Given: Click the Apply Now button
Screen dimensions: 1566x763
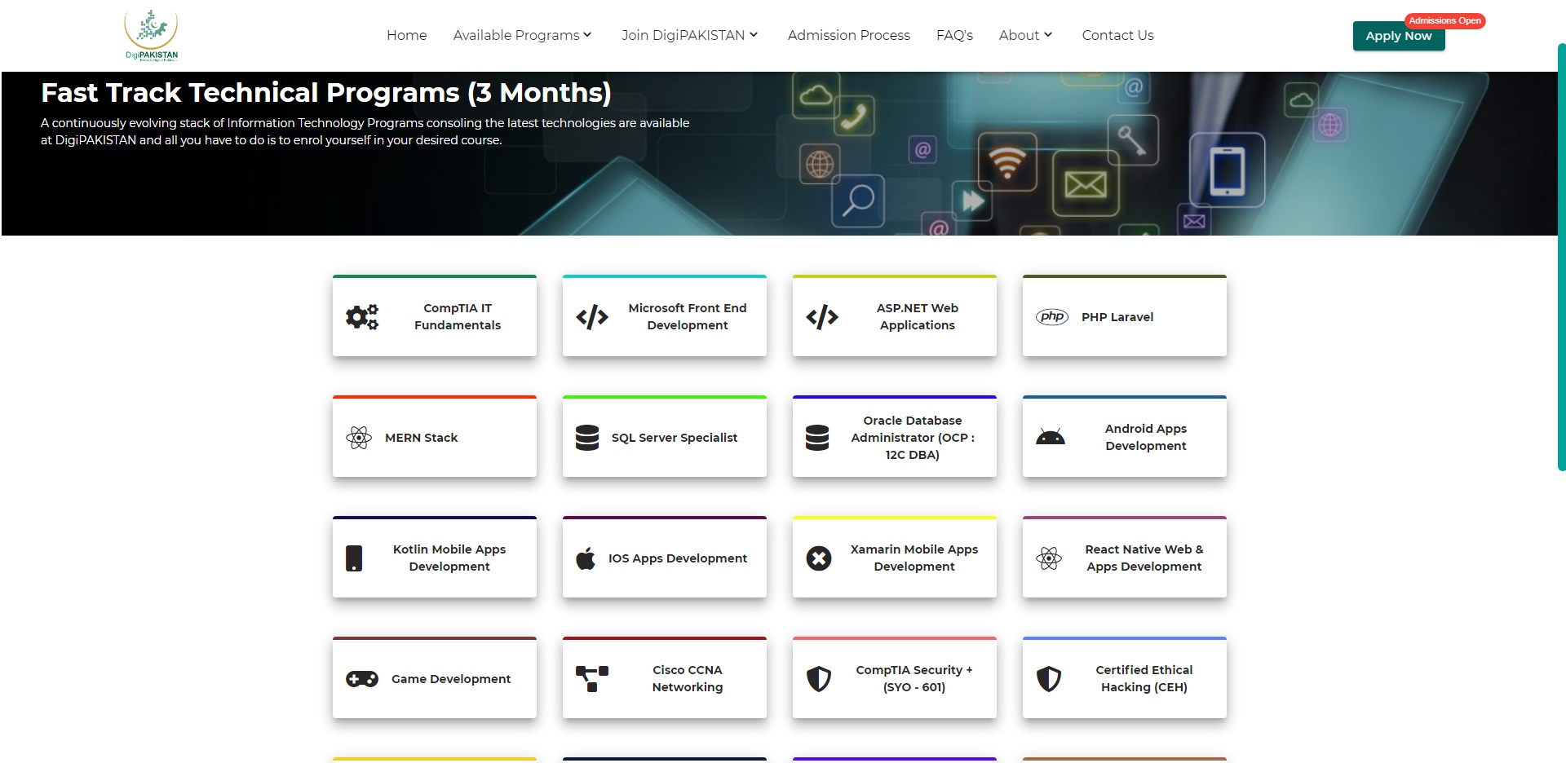Looking at the screenshot, I should click(x=1399, y=36).
